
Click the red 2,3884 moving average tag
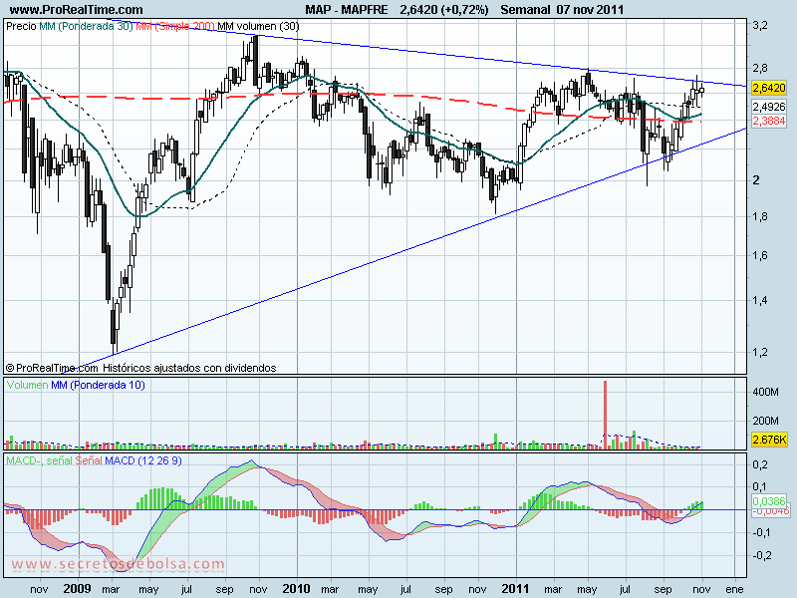769,121
